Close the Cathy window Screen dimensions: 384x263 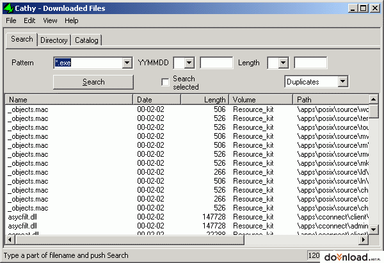coord(375,8)
